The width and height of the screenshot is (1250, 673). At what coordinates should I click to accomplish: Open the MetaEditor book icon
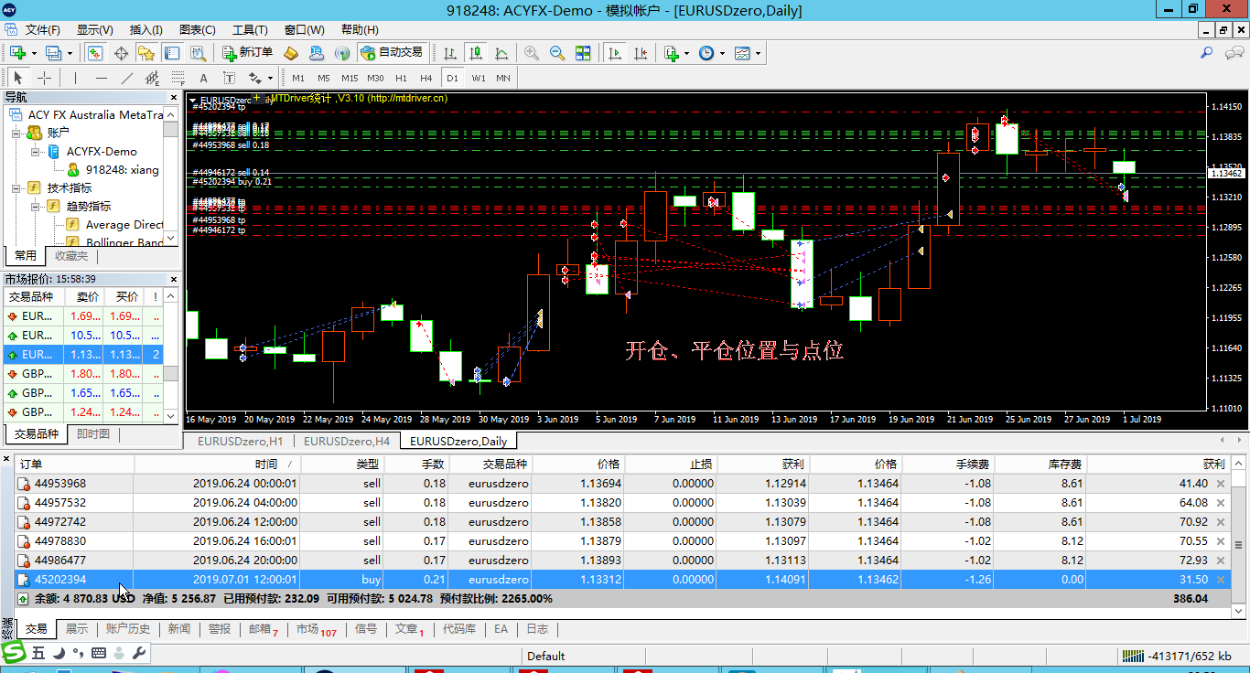[291, 53]
